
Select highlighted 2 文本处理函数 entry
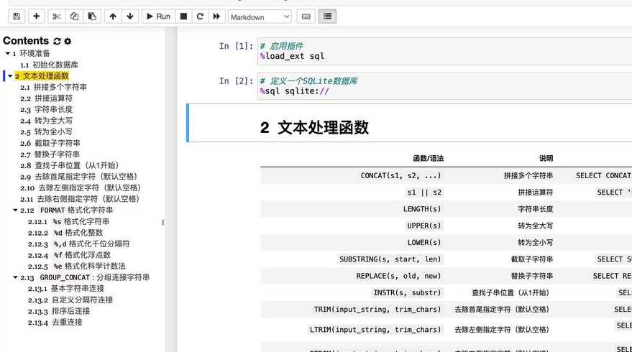click(42, 75)
